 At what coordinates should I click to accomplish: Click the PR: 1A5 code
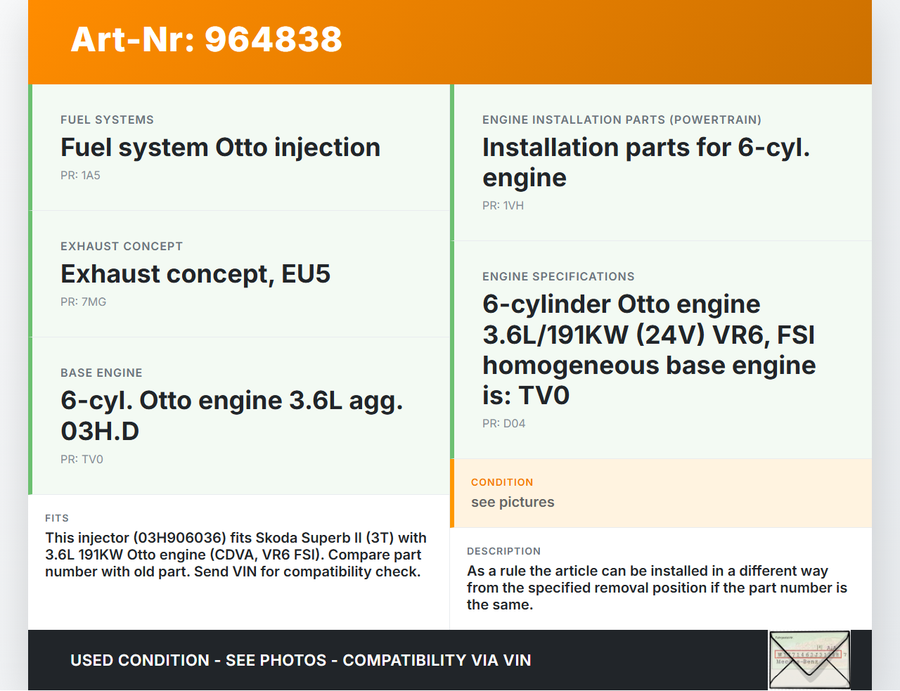coord(80,176)
